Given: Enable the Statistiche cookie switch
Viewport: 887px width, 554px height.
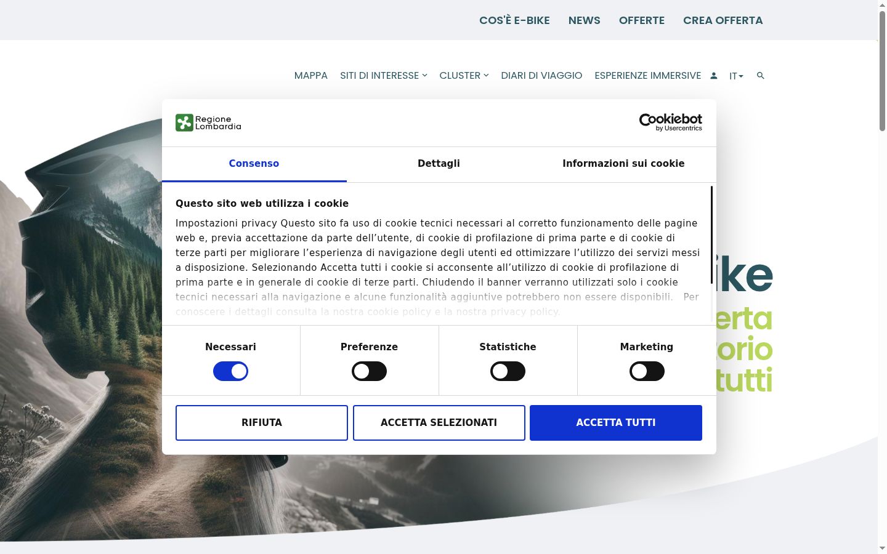Looking at the screenshot, I should click(x=508, y=371).
